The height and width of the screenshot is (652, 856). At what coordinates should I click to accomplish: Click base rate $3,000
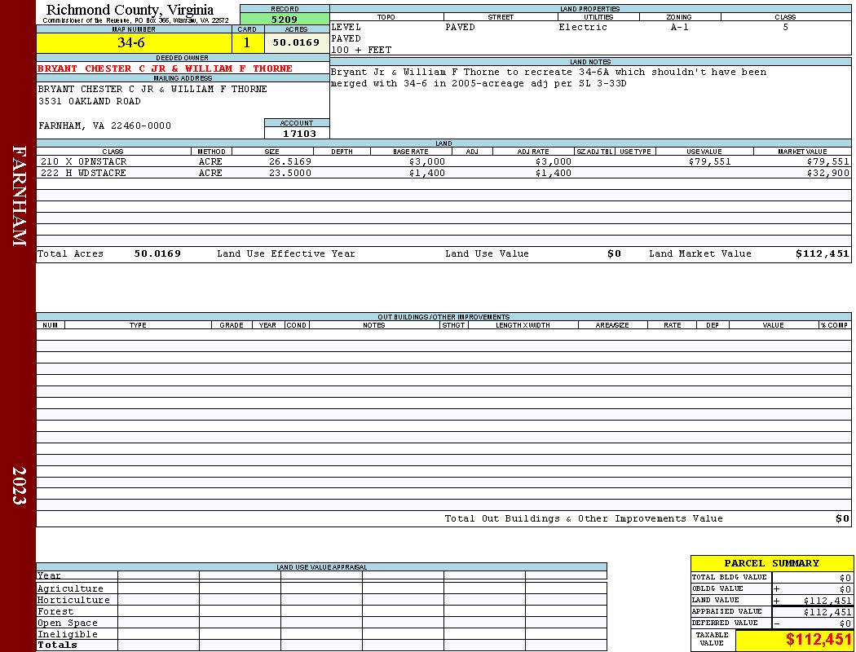pyautogui.click(x=427, y=162)
